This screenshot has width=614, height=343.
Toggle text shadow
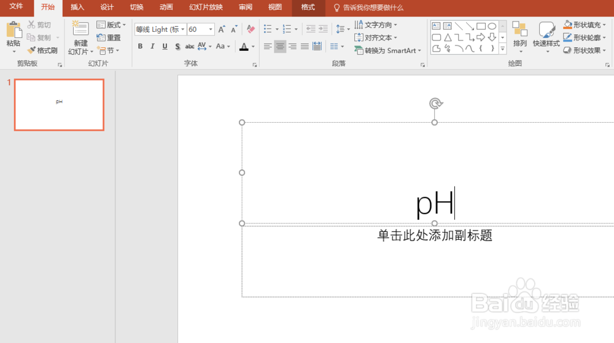click(177, 46)
